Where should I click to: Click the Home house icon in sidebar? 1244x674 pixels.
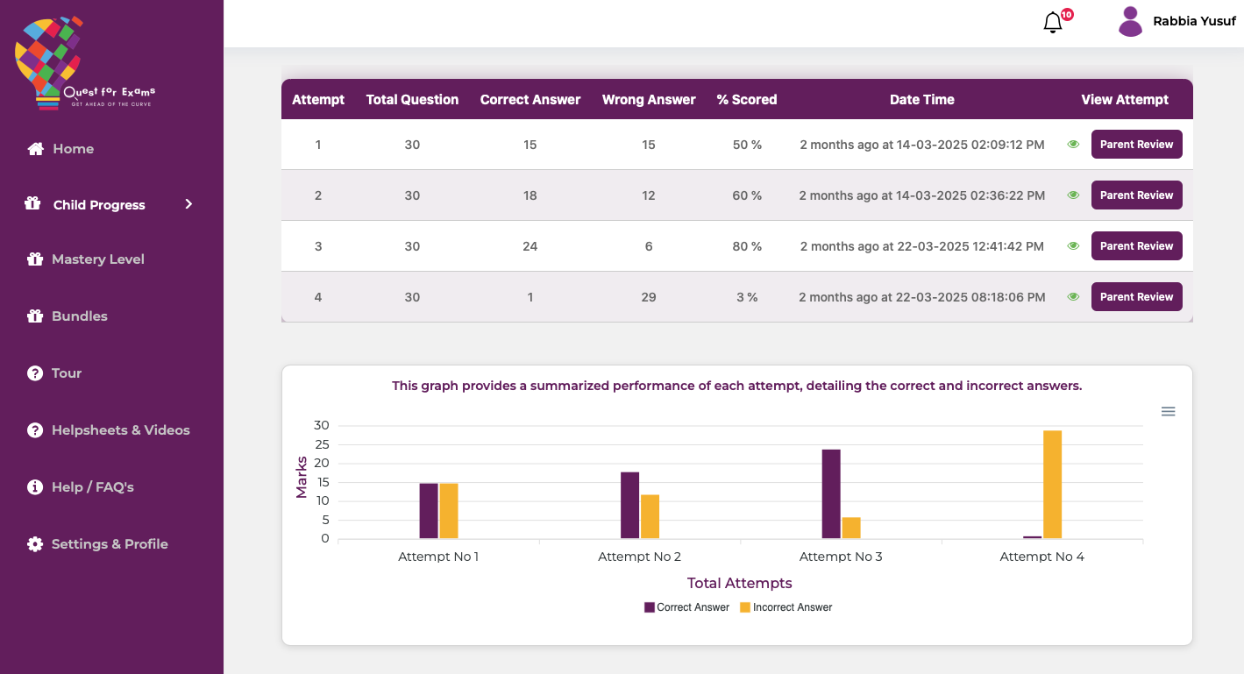tap(35, 149)
